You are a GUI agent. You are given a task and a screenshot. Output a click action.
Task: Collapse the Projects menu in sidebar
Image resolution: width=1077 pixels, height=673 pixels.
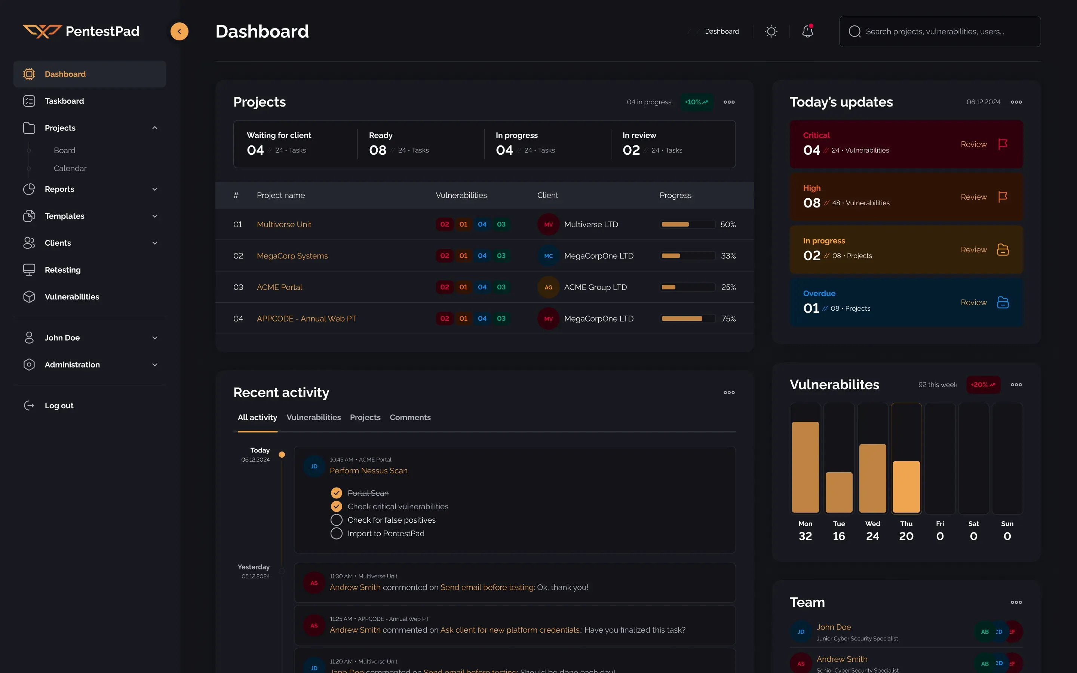(154, 128)
